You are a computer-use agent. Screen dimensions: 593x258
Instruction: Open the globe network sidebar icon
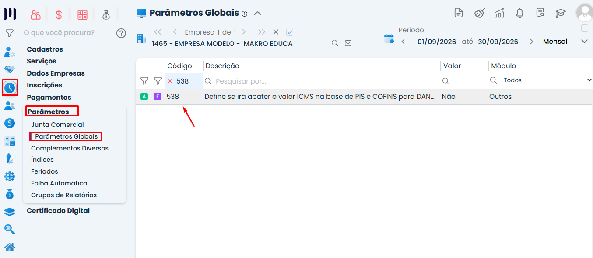tap(10, 176)
